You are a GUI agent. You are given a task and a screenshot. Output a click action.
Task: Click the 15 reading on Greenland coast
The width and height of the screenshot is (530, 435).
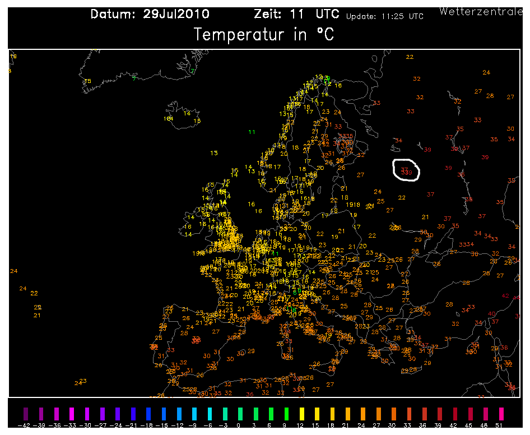(87, 81)
